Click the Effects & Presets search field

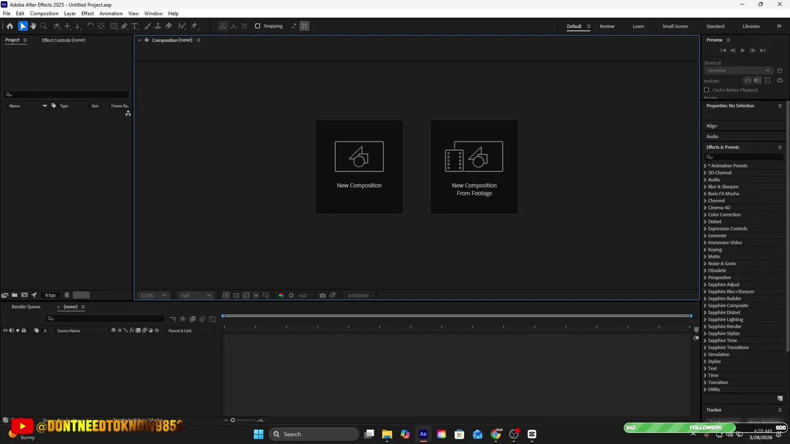(744, 157)
